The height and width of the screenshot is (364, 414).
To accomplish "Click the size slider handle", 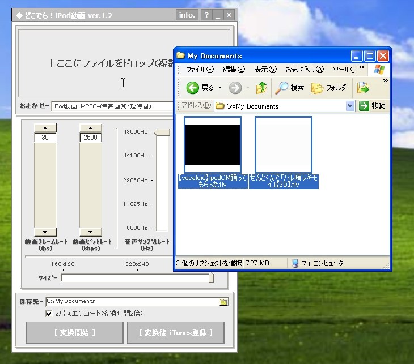I will [x=211, y=277].
